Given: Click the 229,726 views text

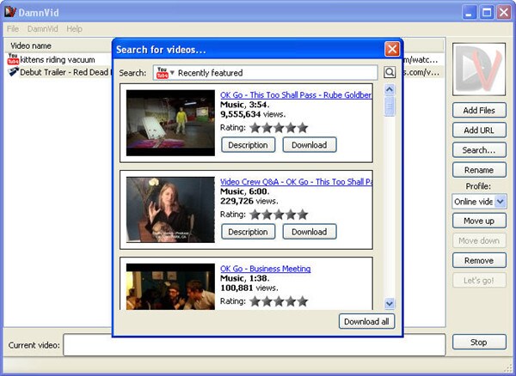Looking at the screenshot, I should click(249, 201).
